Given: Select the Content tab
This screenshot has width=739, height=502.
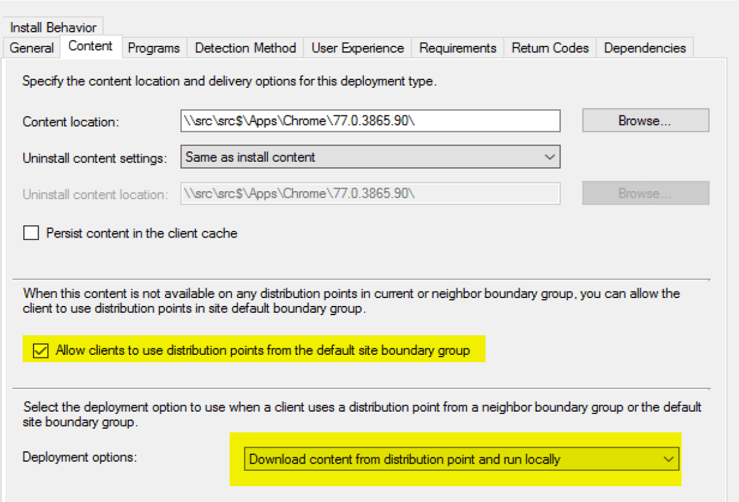Looking at the screenshot, I should 90,46.
